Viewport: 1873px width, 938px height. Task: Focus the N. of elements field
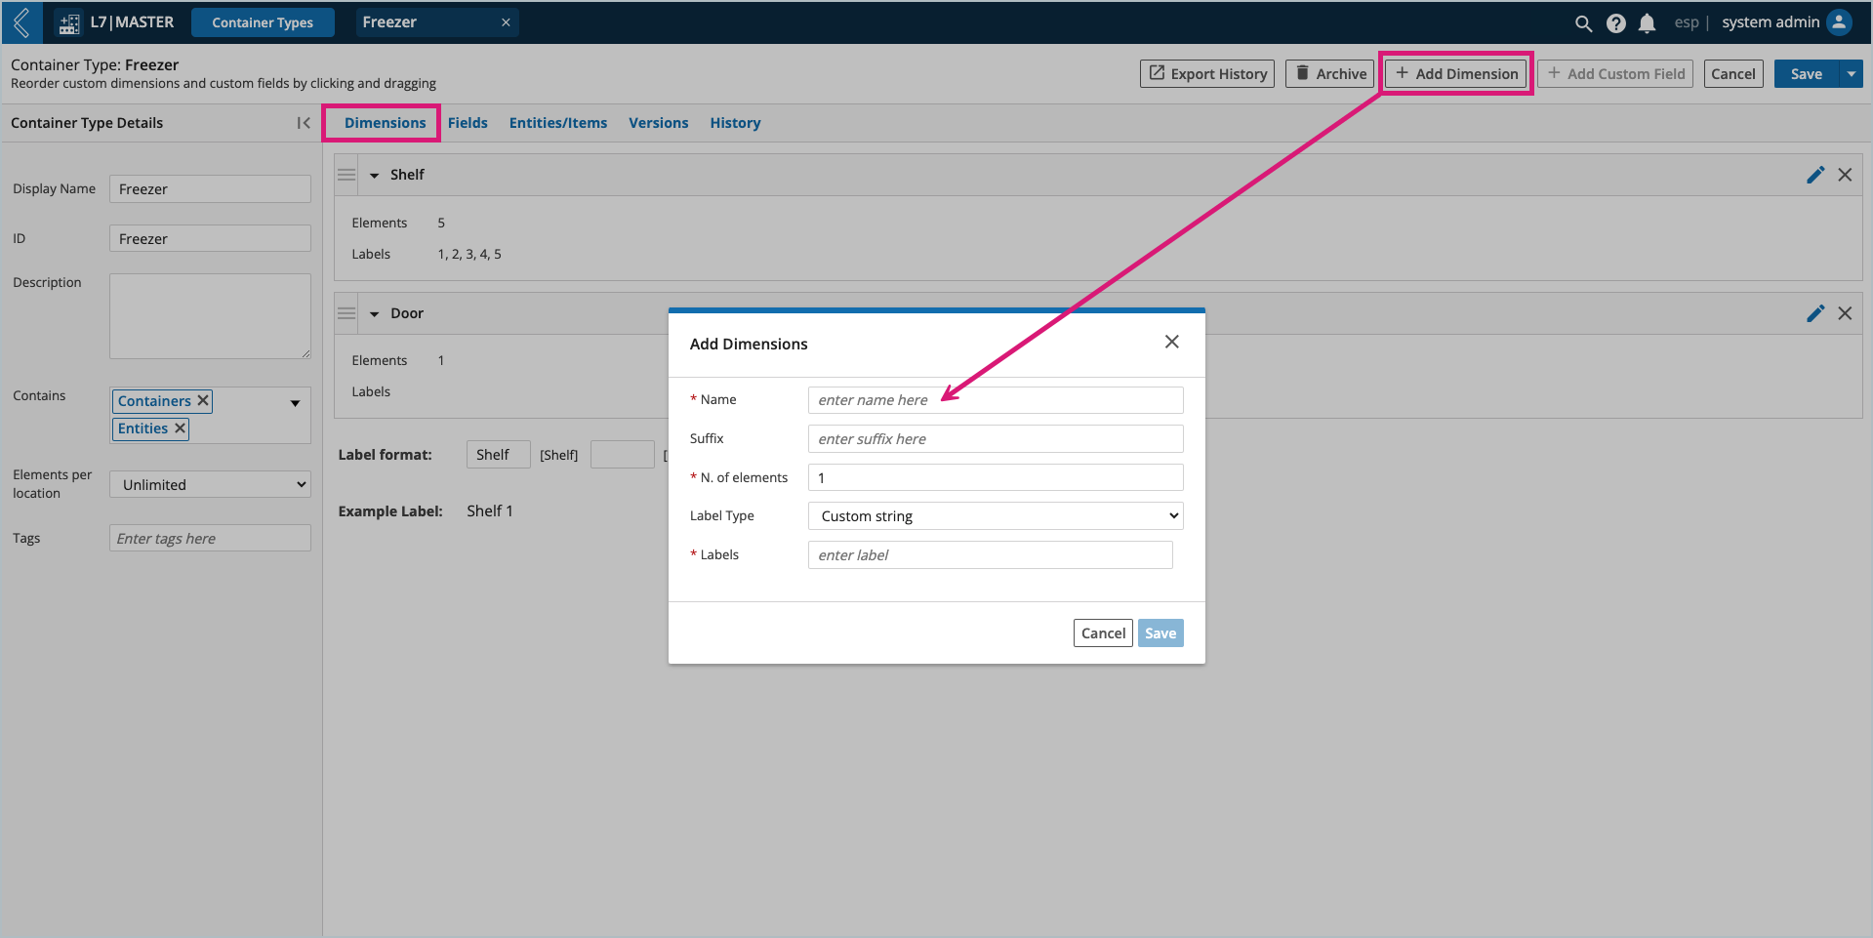(x=996, y=477)
